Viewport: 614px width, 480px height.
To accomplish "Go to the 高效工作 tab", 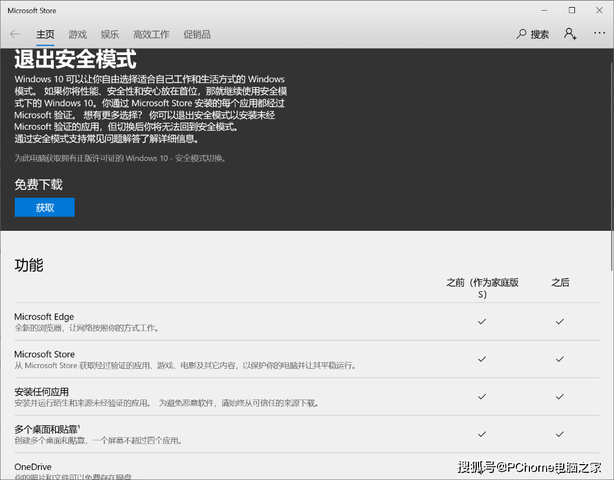I will pyautogui.click(x=151, y=34).
